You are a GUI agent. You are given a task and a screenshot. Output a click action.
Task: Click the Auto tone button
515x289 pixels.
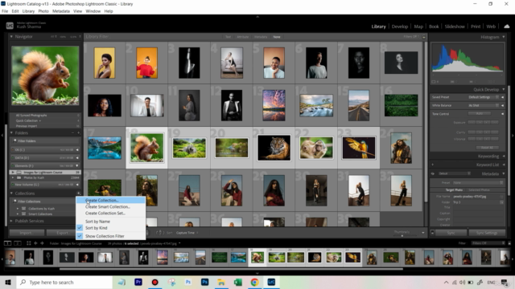click(x=480, y=113)
